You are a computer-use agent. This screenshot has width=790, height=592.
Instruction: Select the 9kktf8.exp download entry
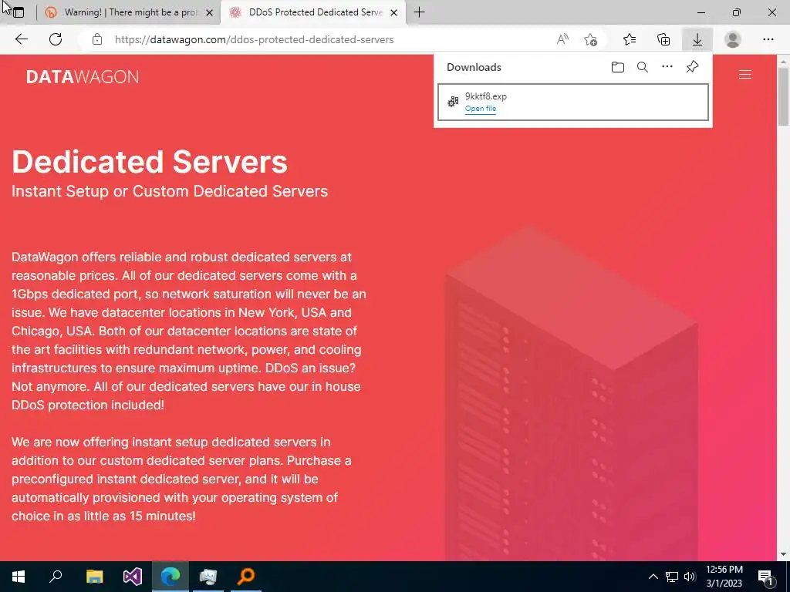pyautogui.click(x=573, y=103)
